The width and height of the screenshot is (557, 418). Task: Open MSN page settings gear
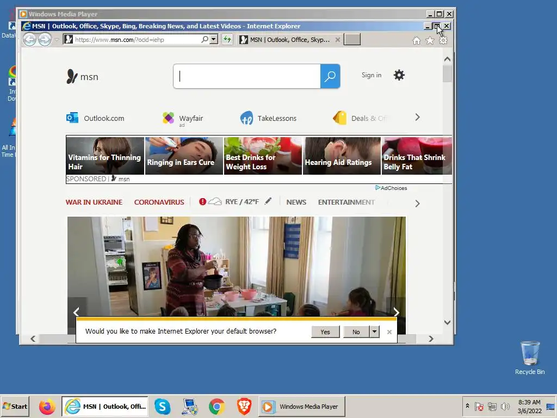point(399,75)
